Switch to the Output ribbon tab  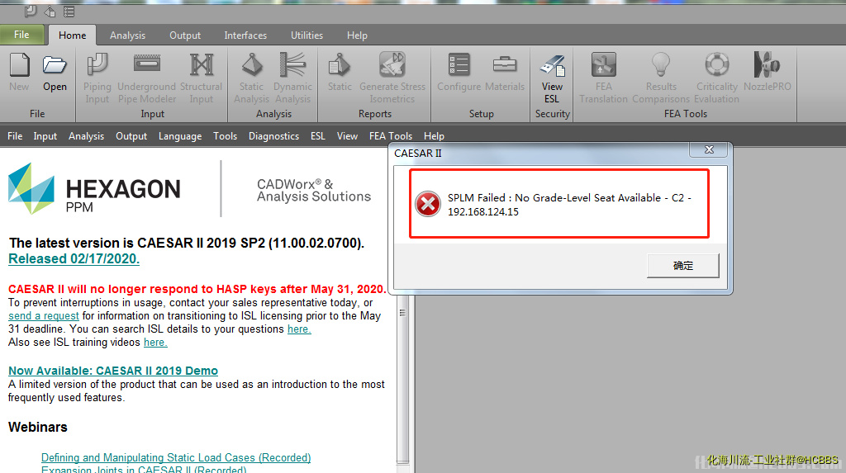[185, 35]
